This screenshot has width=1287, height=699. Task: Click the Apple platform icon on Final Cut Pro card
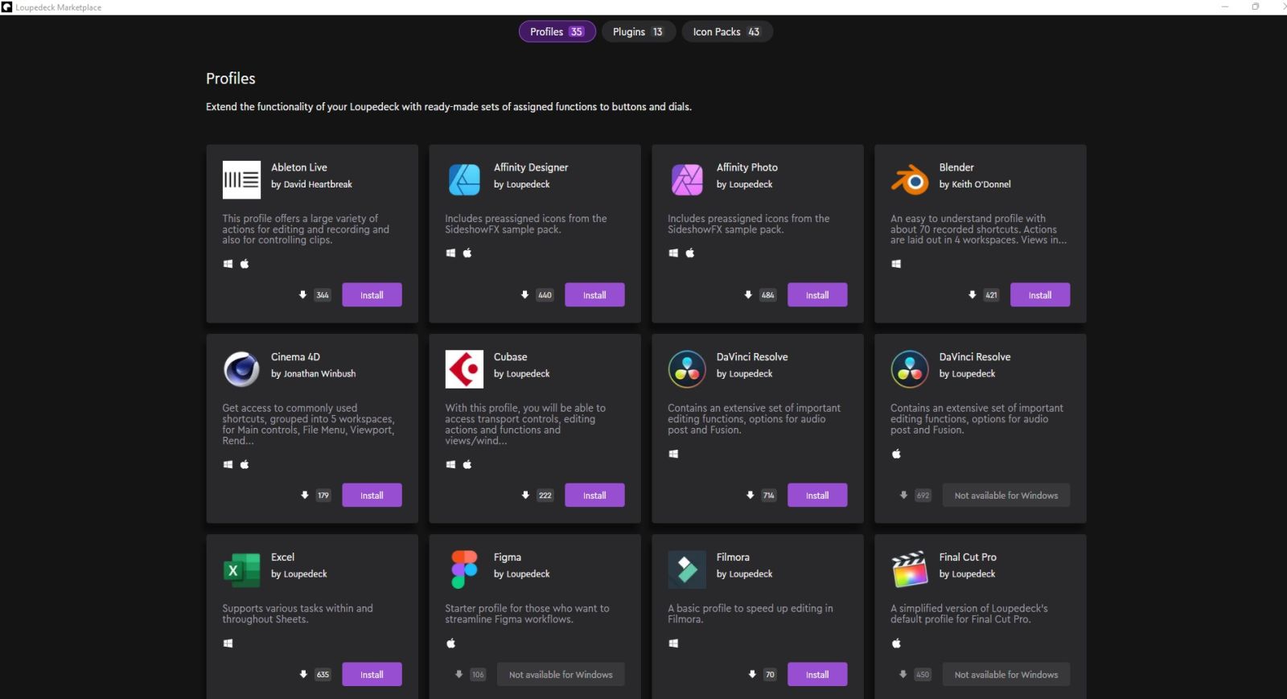(896, 643)
